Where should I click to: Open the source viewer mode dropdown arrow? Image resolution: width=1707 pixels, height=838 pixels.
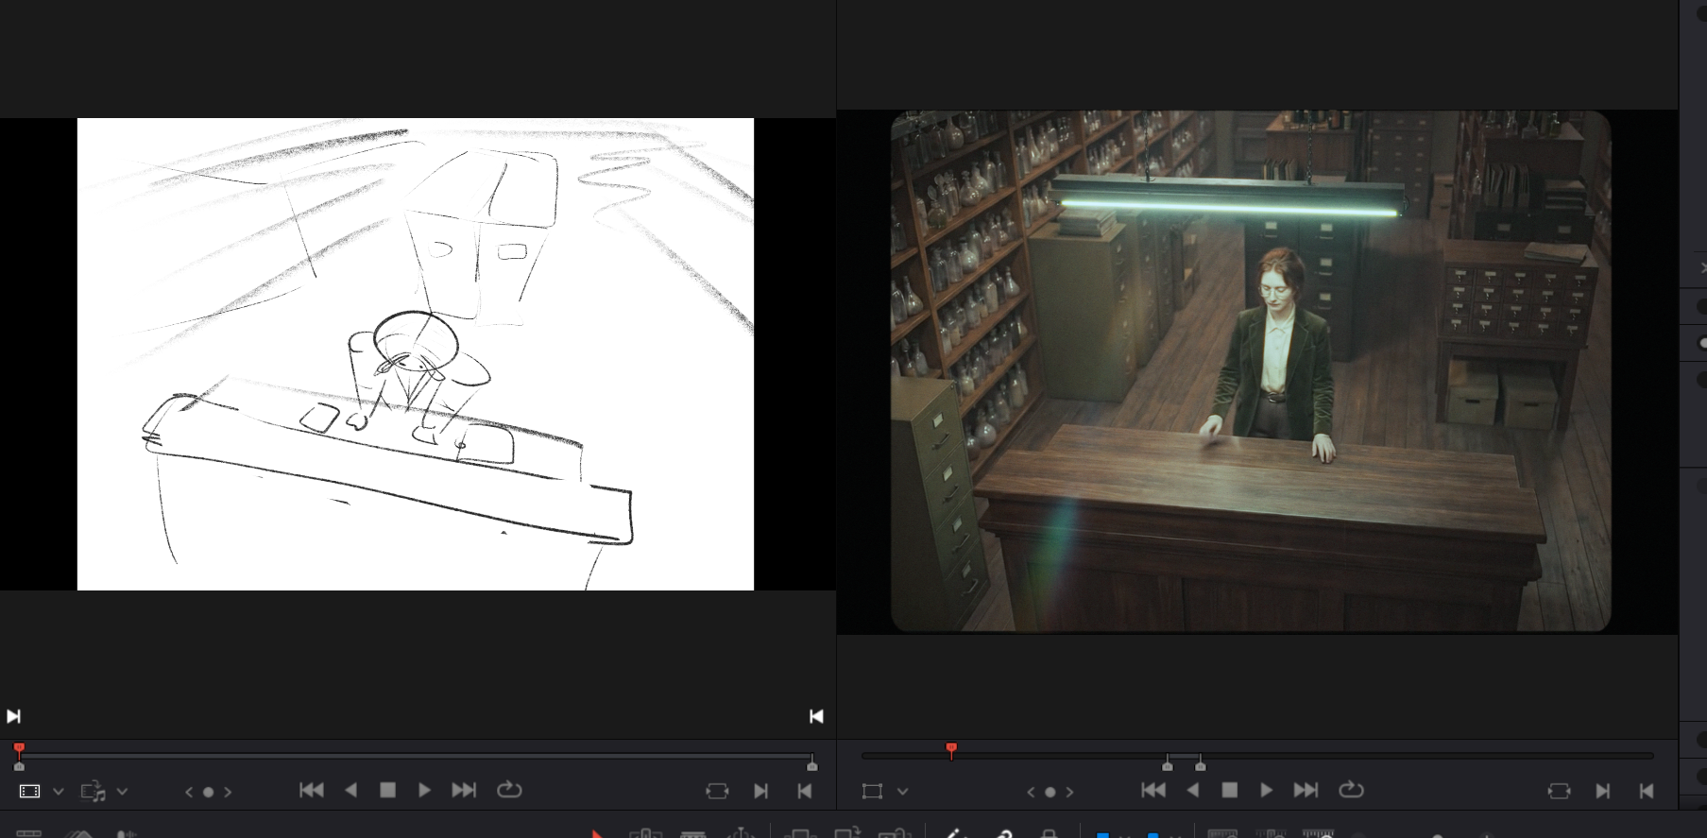pos(59,792)
